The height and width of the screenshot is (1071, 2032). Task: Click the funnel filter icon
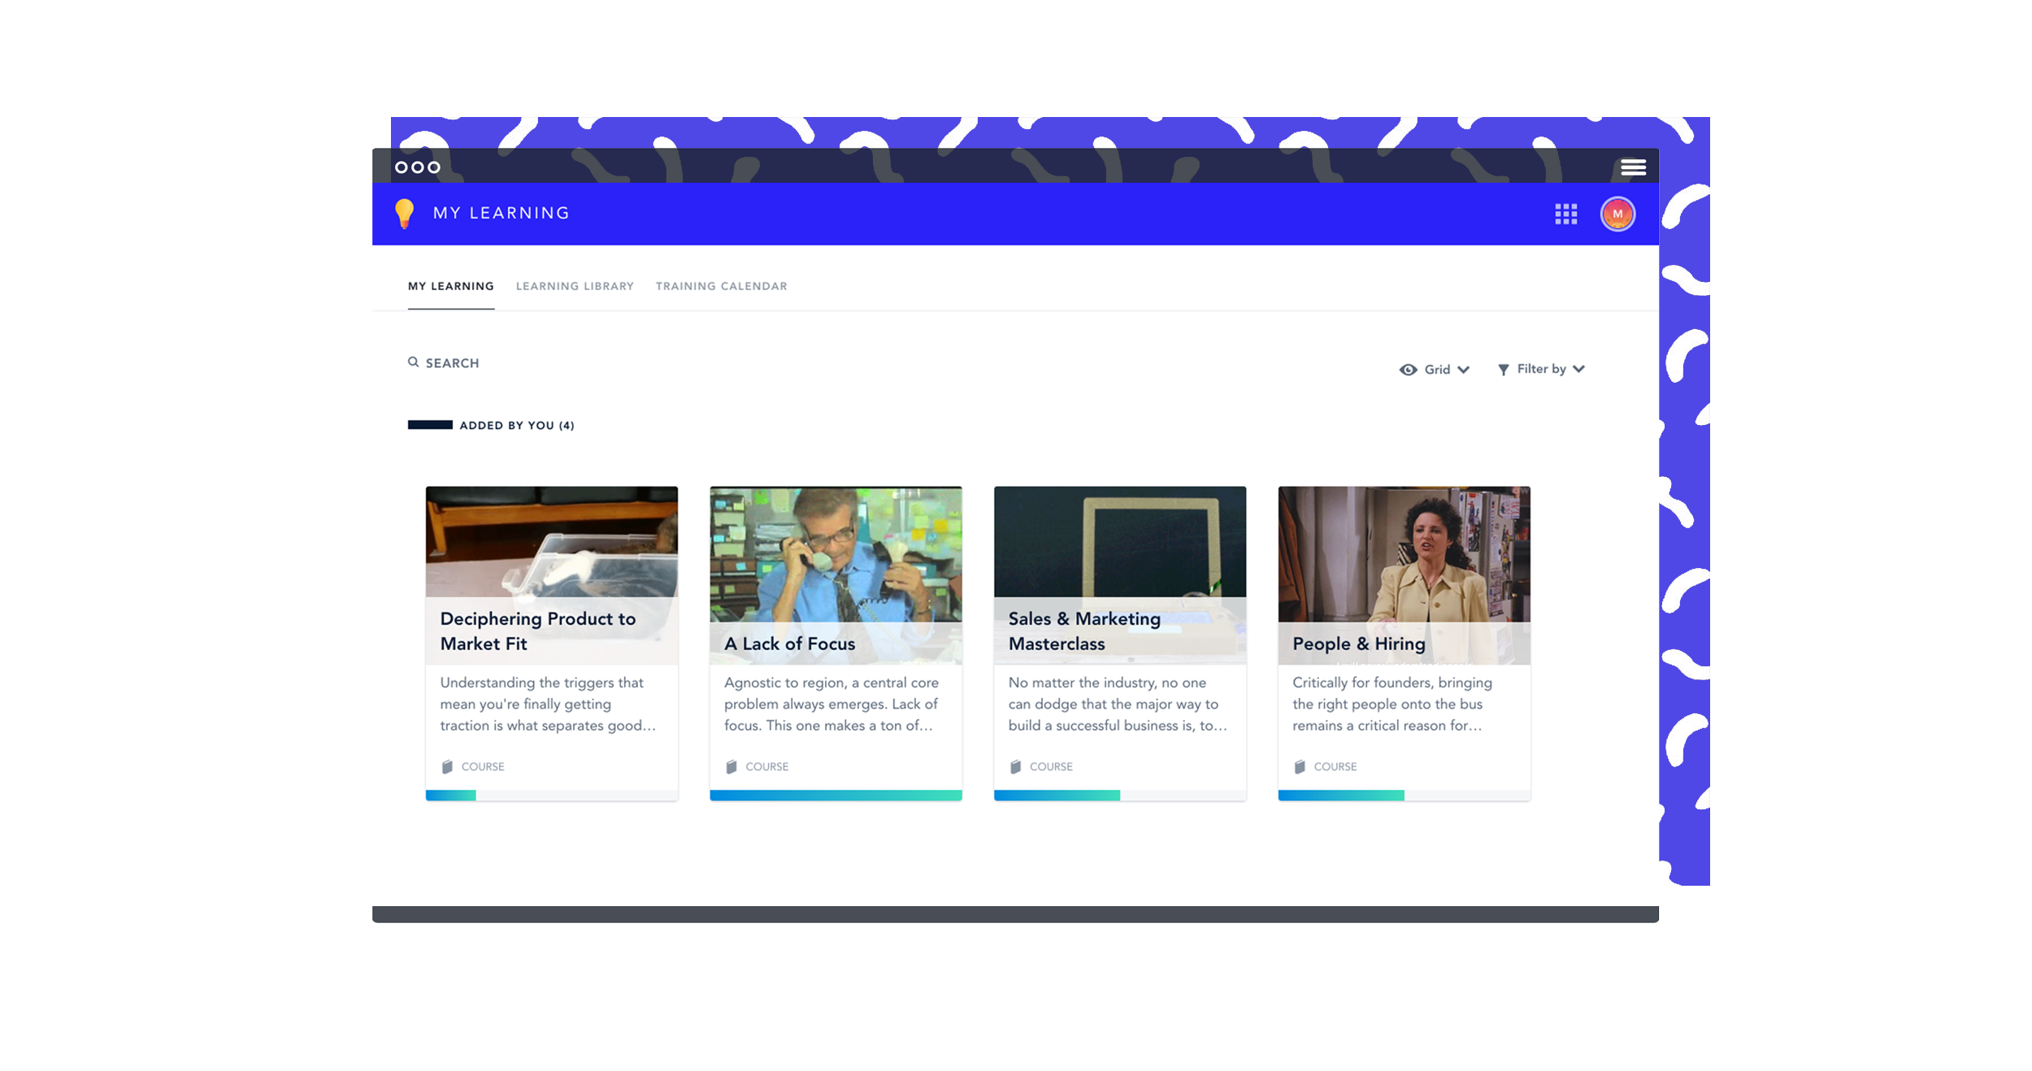pos(1503,370)
